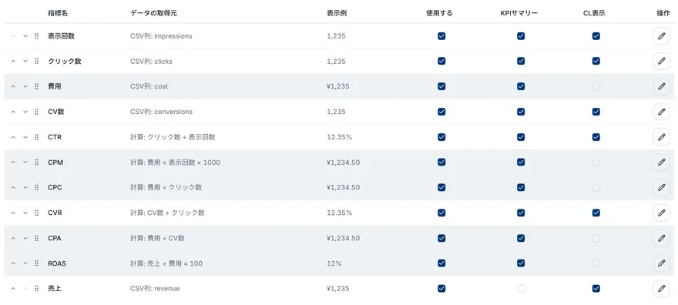Select the KPIサマリー column header
Viewport: 678px width, 305px height.
tap(519, 13)
